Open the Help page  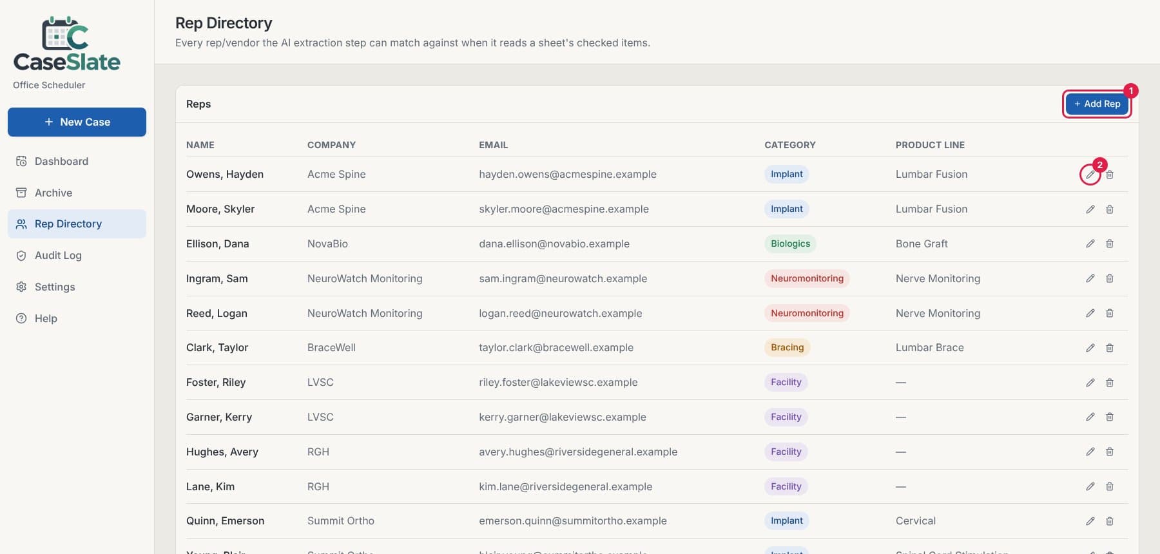77,318
